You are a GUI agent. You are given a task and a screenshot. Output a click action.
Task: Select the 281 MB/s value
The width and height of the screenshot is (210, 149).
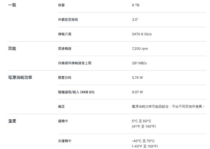(139, 63)
